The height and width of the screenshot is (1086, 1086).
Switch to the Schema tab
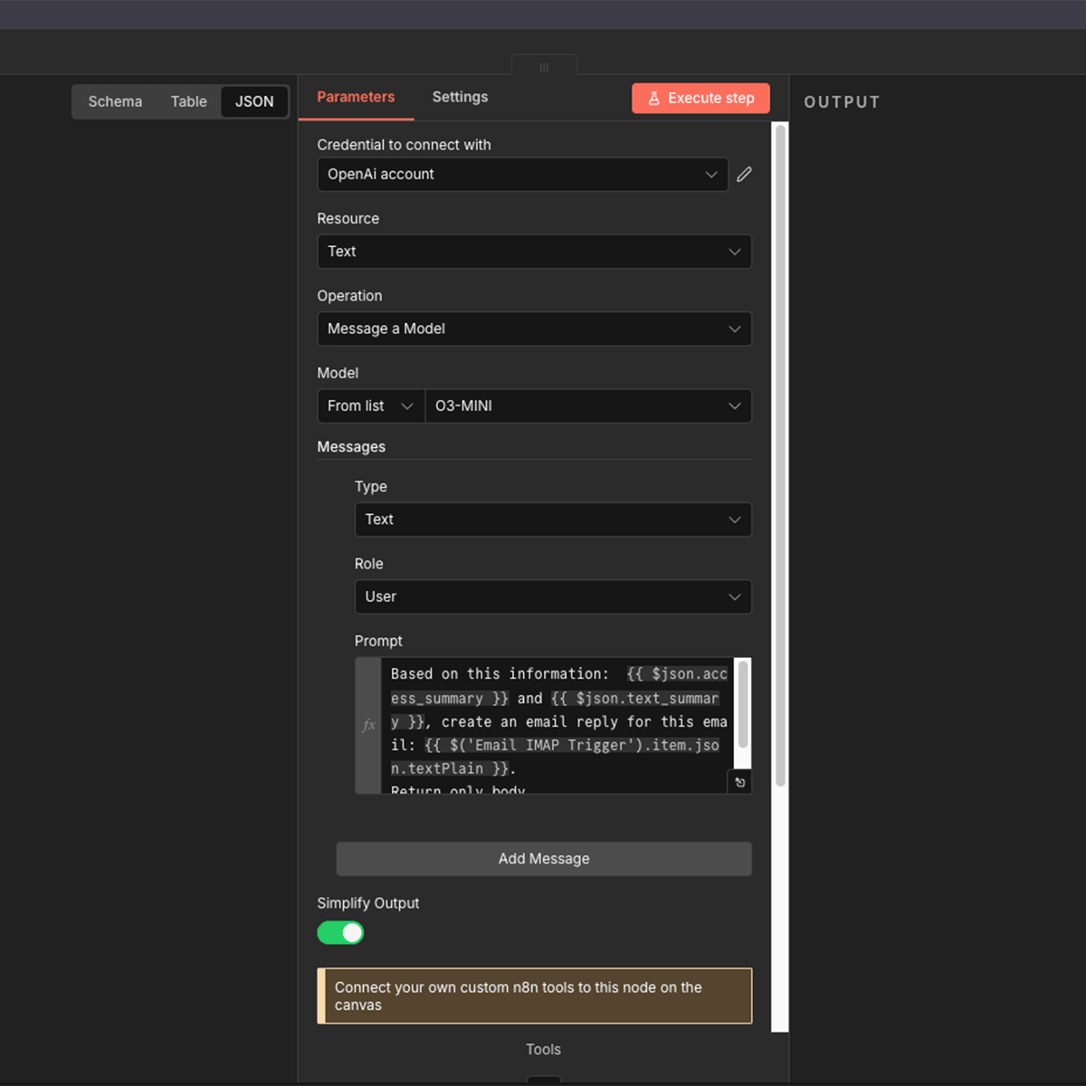tap(115, 101)
